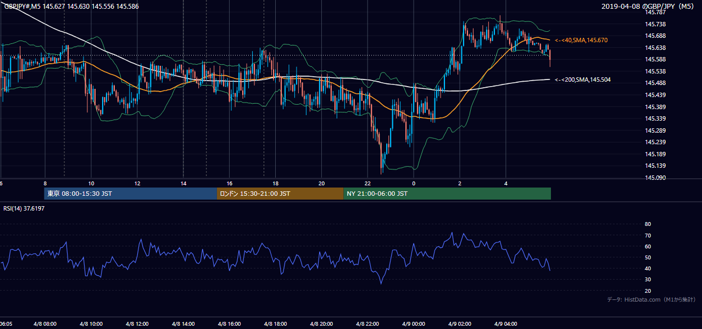This screenshot has width=702, height=329.
Task: Click the 4/9 04:00 time axis label
Action: [506, 324]
